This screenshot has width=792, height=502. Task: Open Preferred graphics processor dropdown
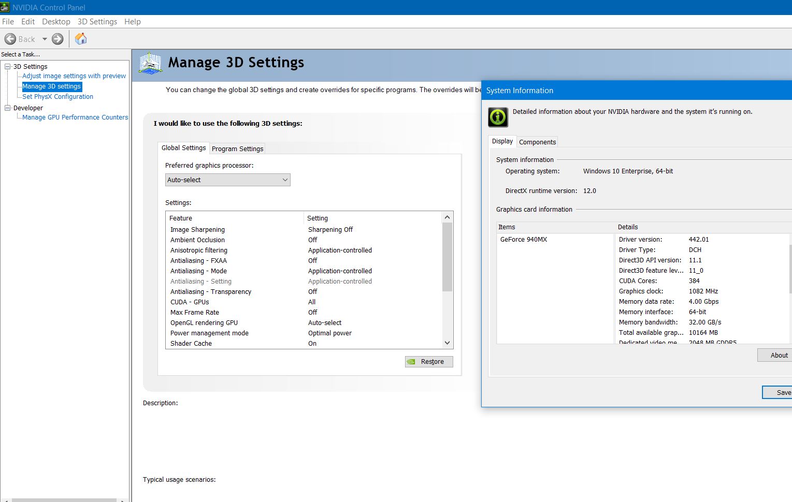click(x=228, y=180)
